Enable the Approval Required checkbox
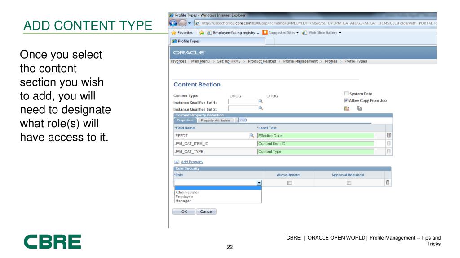Viewport: 460px width, 258px height. pos(349,183)
